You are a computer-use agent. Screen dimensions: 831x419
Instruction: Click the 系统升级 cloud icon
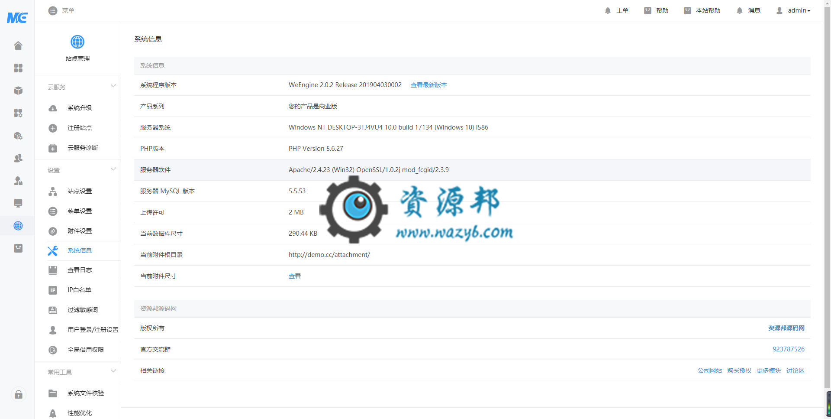point(53,108)
